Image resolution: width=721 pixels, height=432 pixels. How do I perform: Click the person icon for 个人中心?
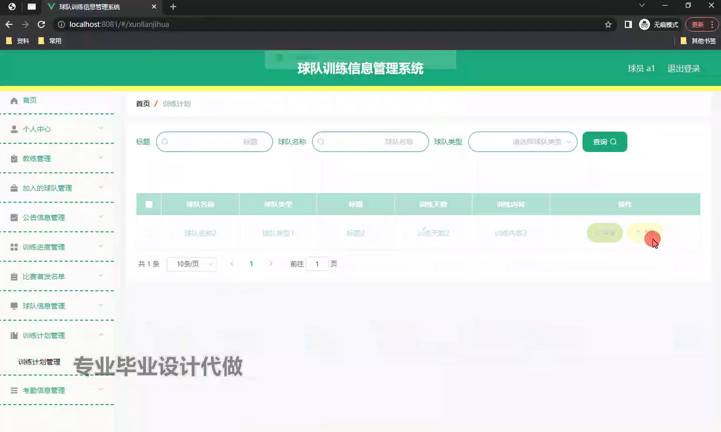(14, 129)
